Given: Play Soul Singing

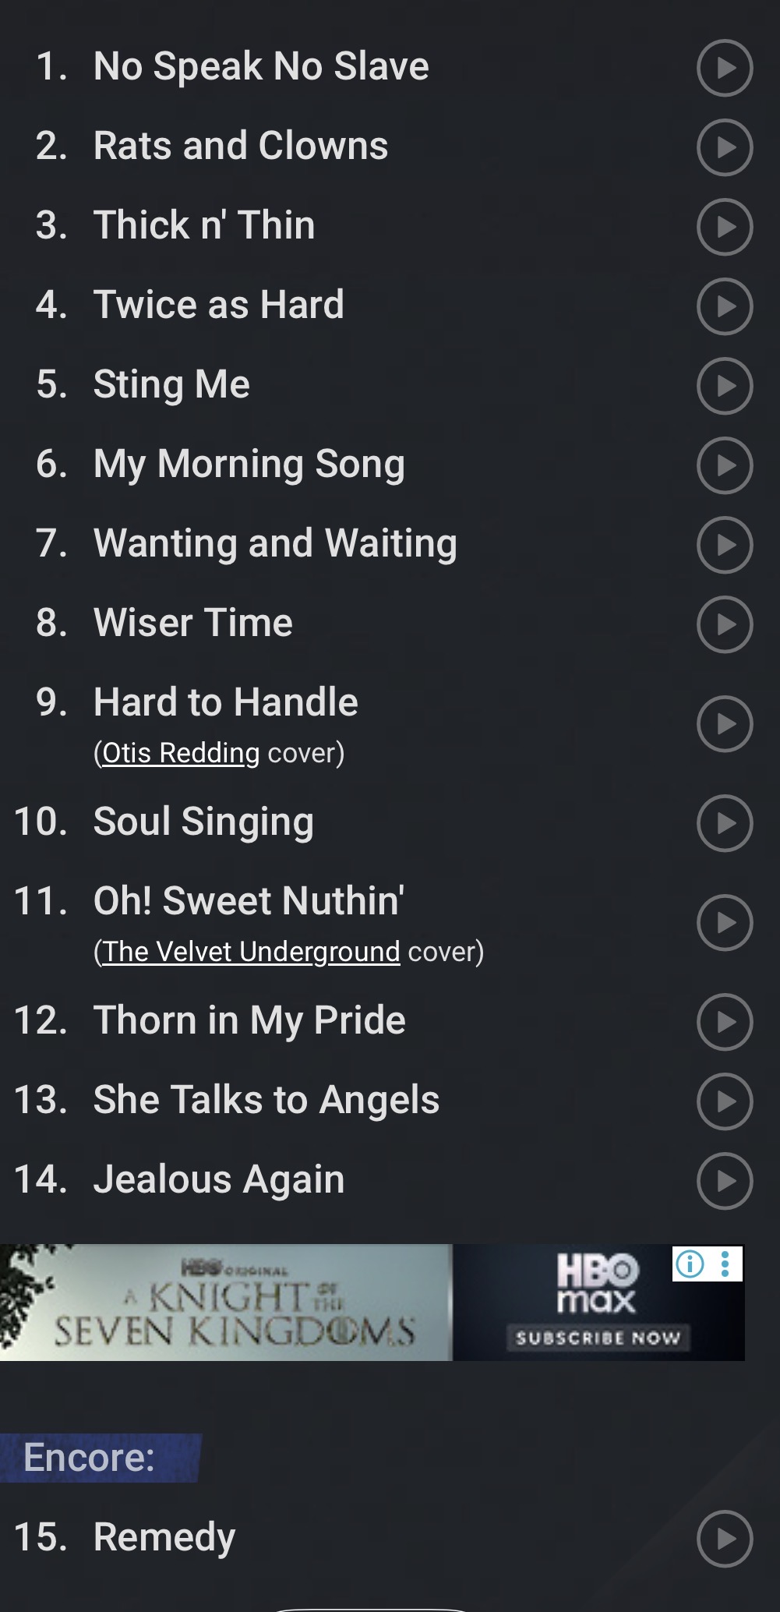Looking at the screenshot, I should [724, 823].
